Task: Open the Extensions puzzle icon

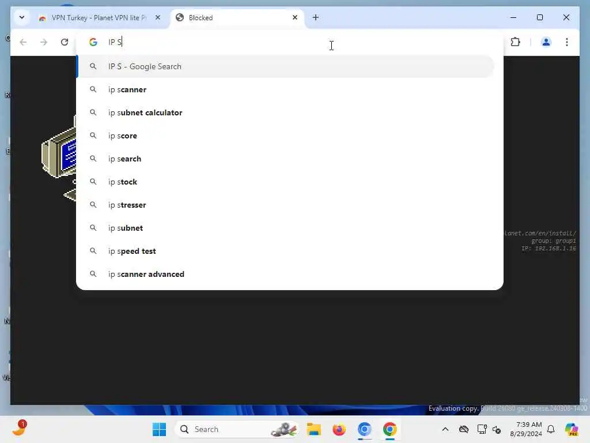Action: click(515, 42)
